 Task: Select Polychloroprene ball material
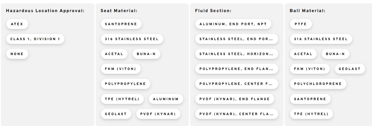[318, 84]
